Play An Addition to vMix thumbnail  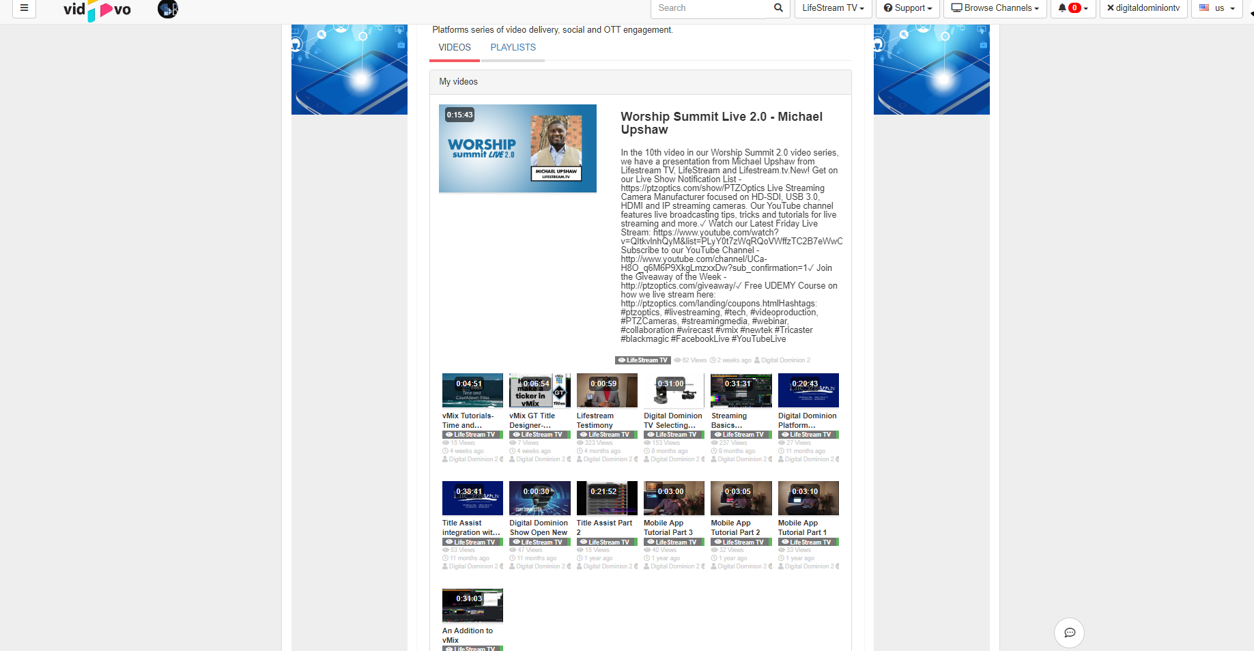tap(472, 605)
